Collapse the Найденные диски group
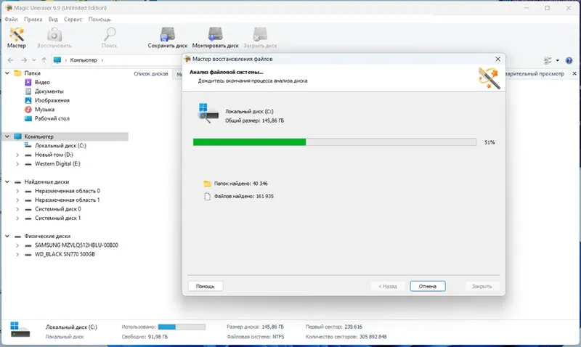The width and height of the screenshot is (581, 347). pyautogui.click(x=7, y=181)
